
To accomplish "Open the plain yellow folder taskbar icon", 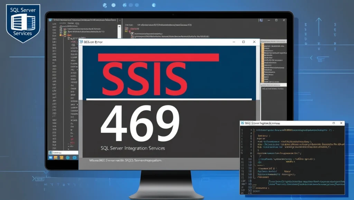I will [x=62, y=158].
